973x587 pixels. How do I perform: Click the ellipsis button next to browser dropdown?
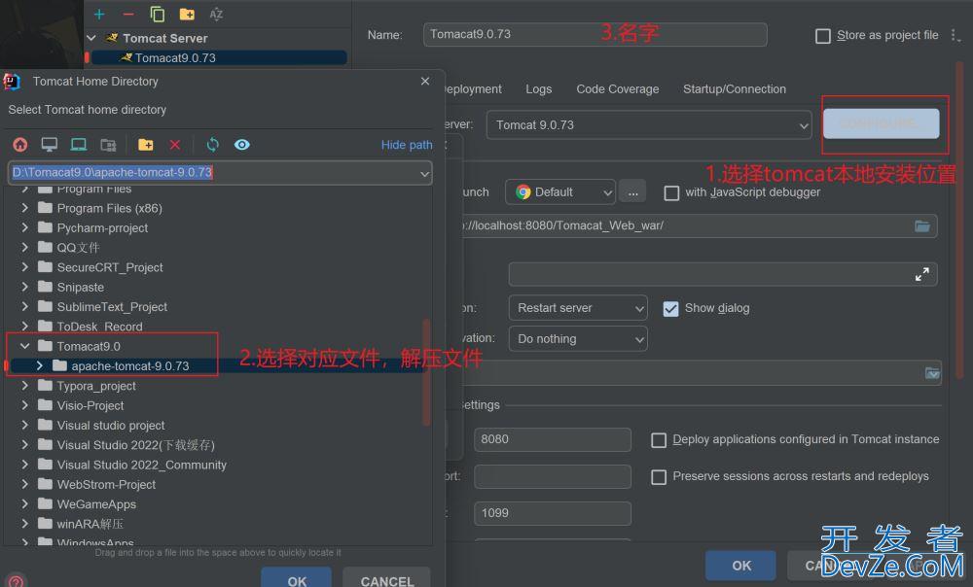tap(633, 192)
